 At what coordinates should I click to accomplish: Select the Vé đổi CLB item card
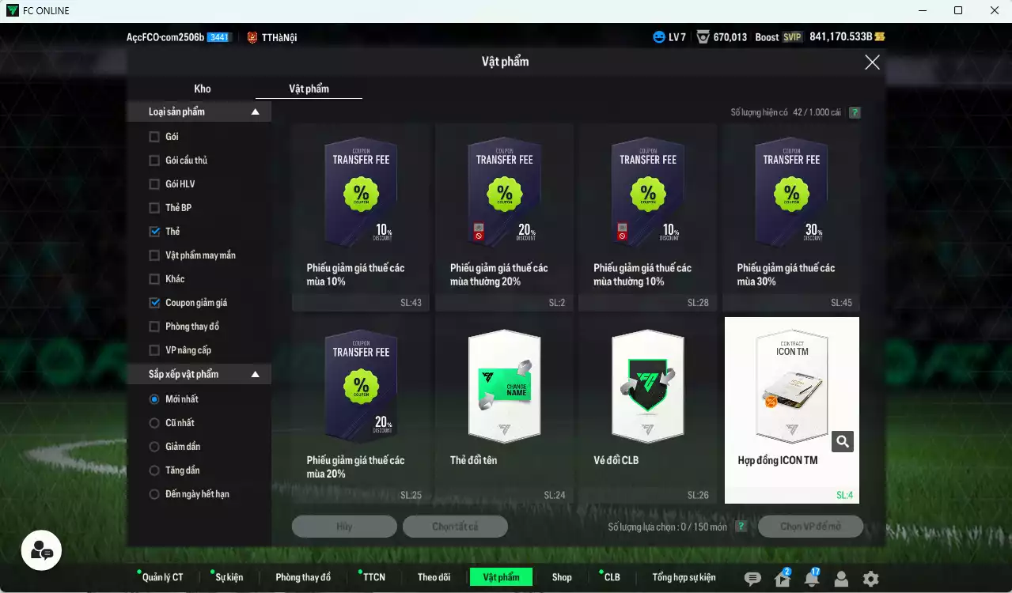[647, 410]
